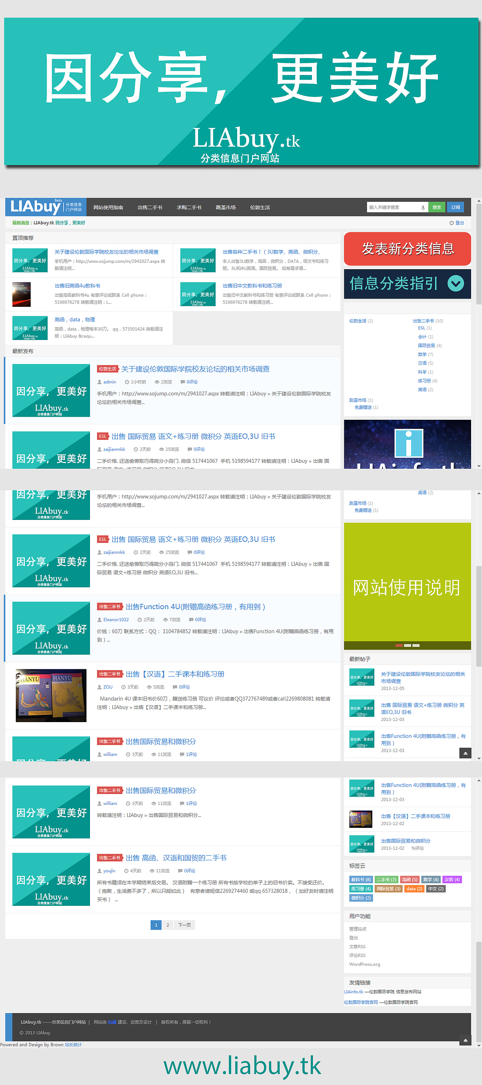Click the red 发表新分类信息 button
The image size is (482, 1085).
click(407, 249)
